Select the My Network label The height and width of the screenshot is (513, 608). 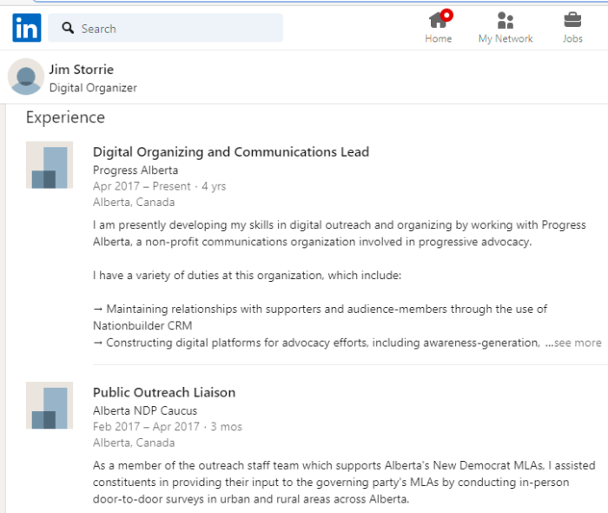(x=506, y=38)
